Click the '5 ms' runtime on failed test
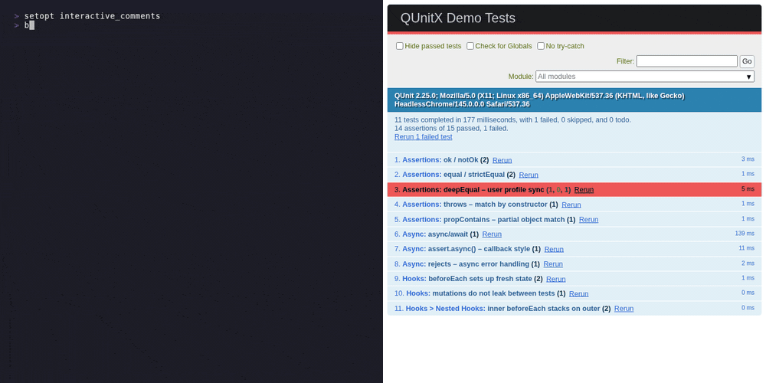The width and height of the screenshot is (766, 383). 748,189
